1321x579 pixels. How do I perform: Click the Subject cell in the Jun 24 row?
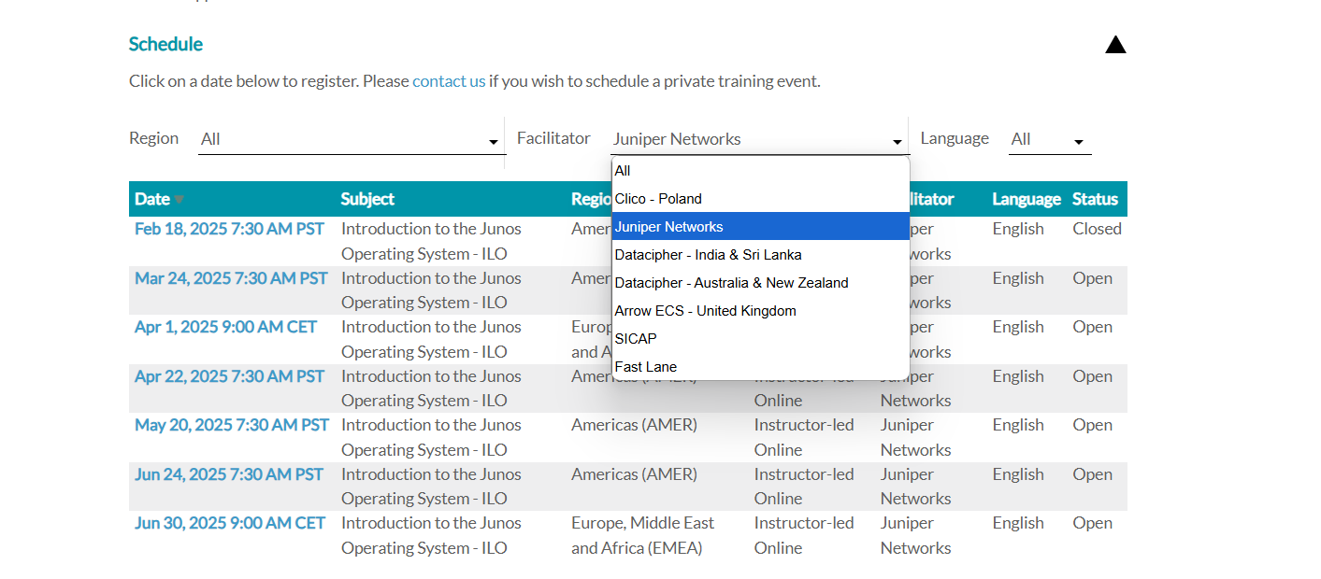pos(431,487)
